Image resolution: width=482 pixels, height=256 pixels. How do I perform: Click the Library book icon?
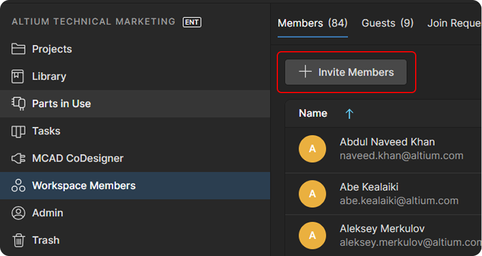(x=17, y=76)
